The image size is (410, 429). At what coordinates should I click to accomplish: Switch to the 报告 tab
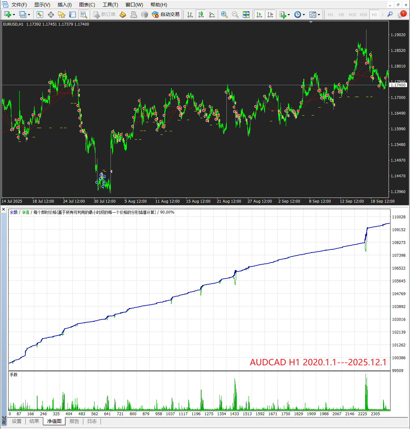[74, 421]
